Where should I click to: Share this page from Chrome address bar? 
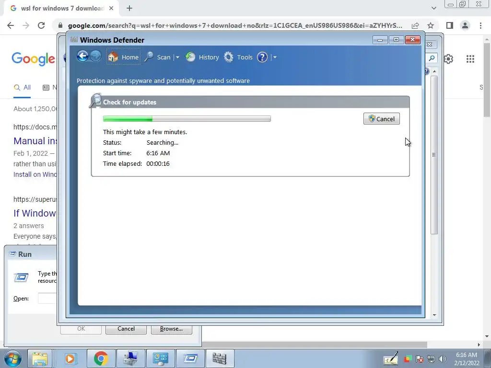click(x=415, y=25)
